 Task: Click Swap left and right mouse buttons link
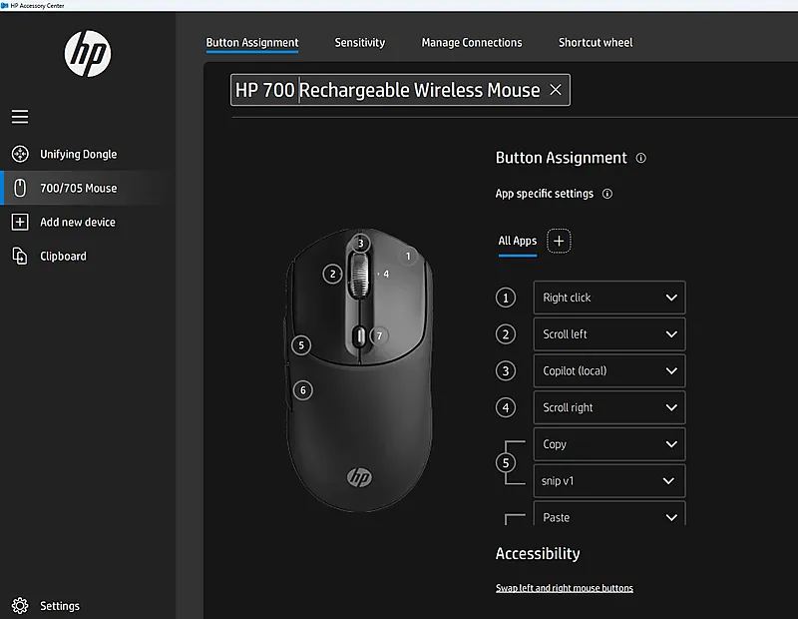(565, 588)
